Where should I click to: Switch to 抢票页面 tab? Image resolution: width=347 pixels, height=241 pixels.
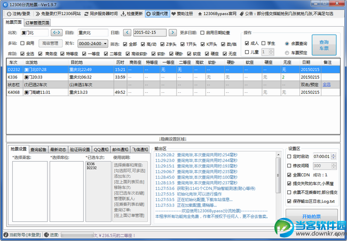click(14, 22)
